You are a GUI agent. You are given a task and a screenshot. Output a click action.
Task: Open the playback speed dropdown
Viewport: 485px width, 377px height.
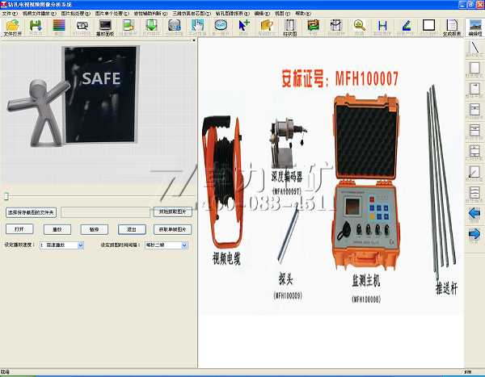point(61,244)
